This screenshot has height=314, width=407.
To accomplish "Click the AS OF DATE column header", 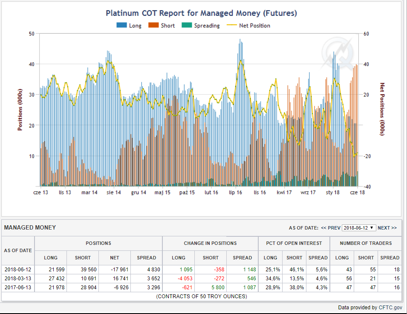I will [18, 250].
